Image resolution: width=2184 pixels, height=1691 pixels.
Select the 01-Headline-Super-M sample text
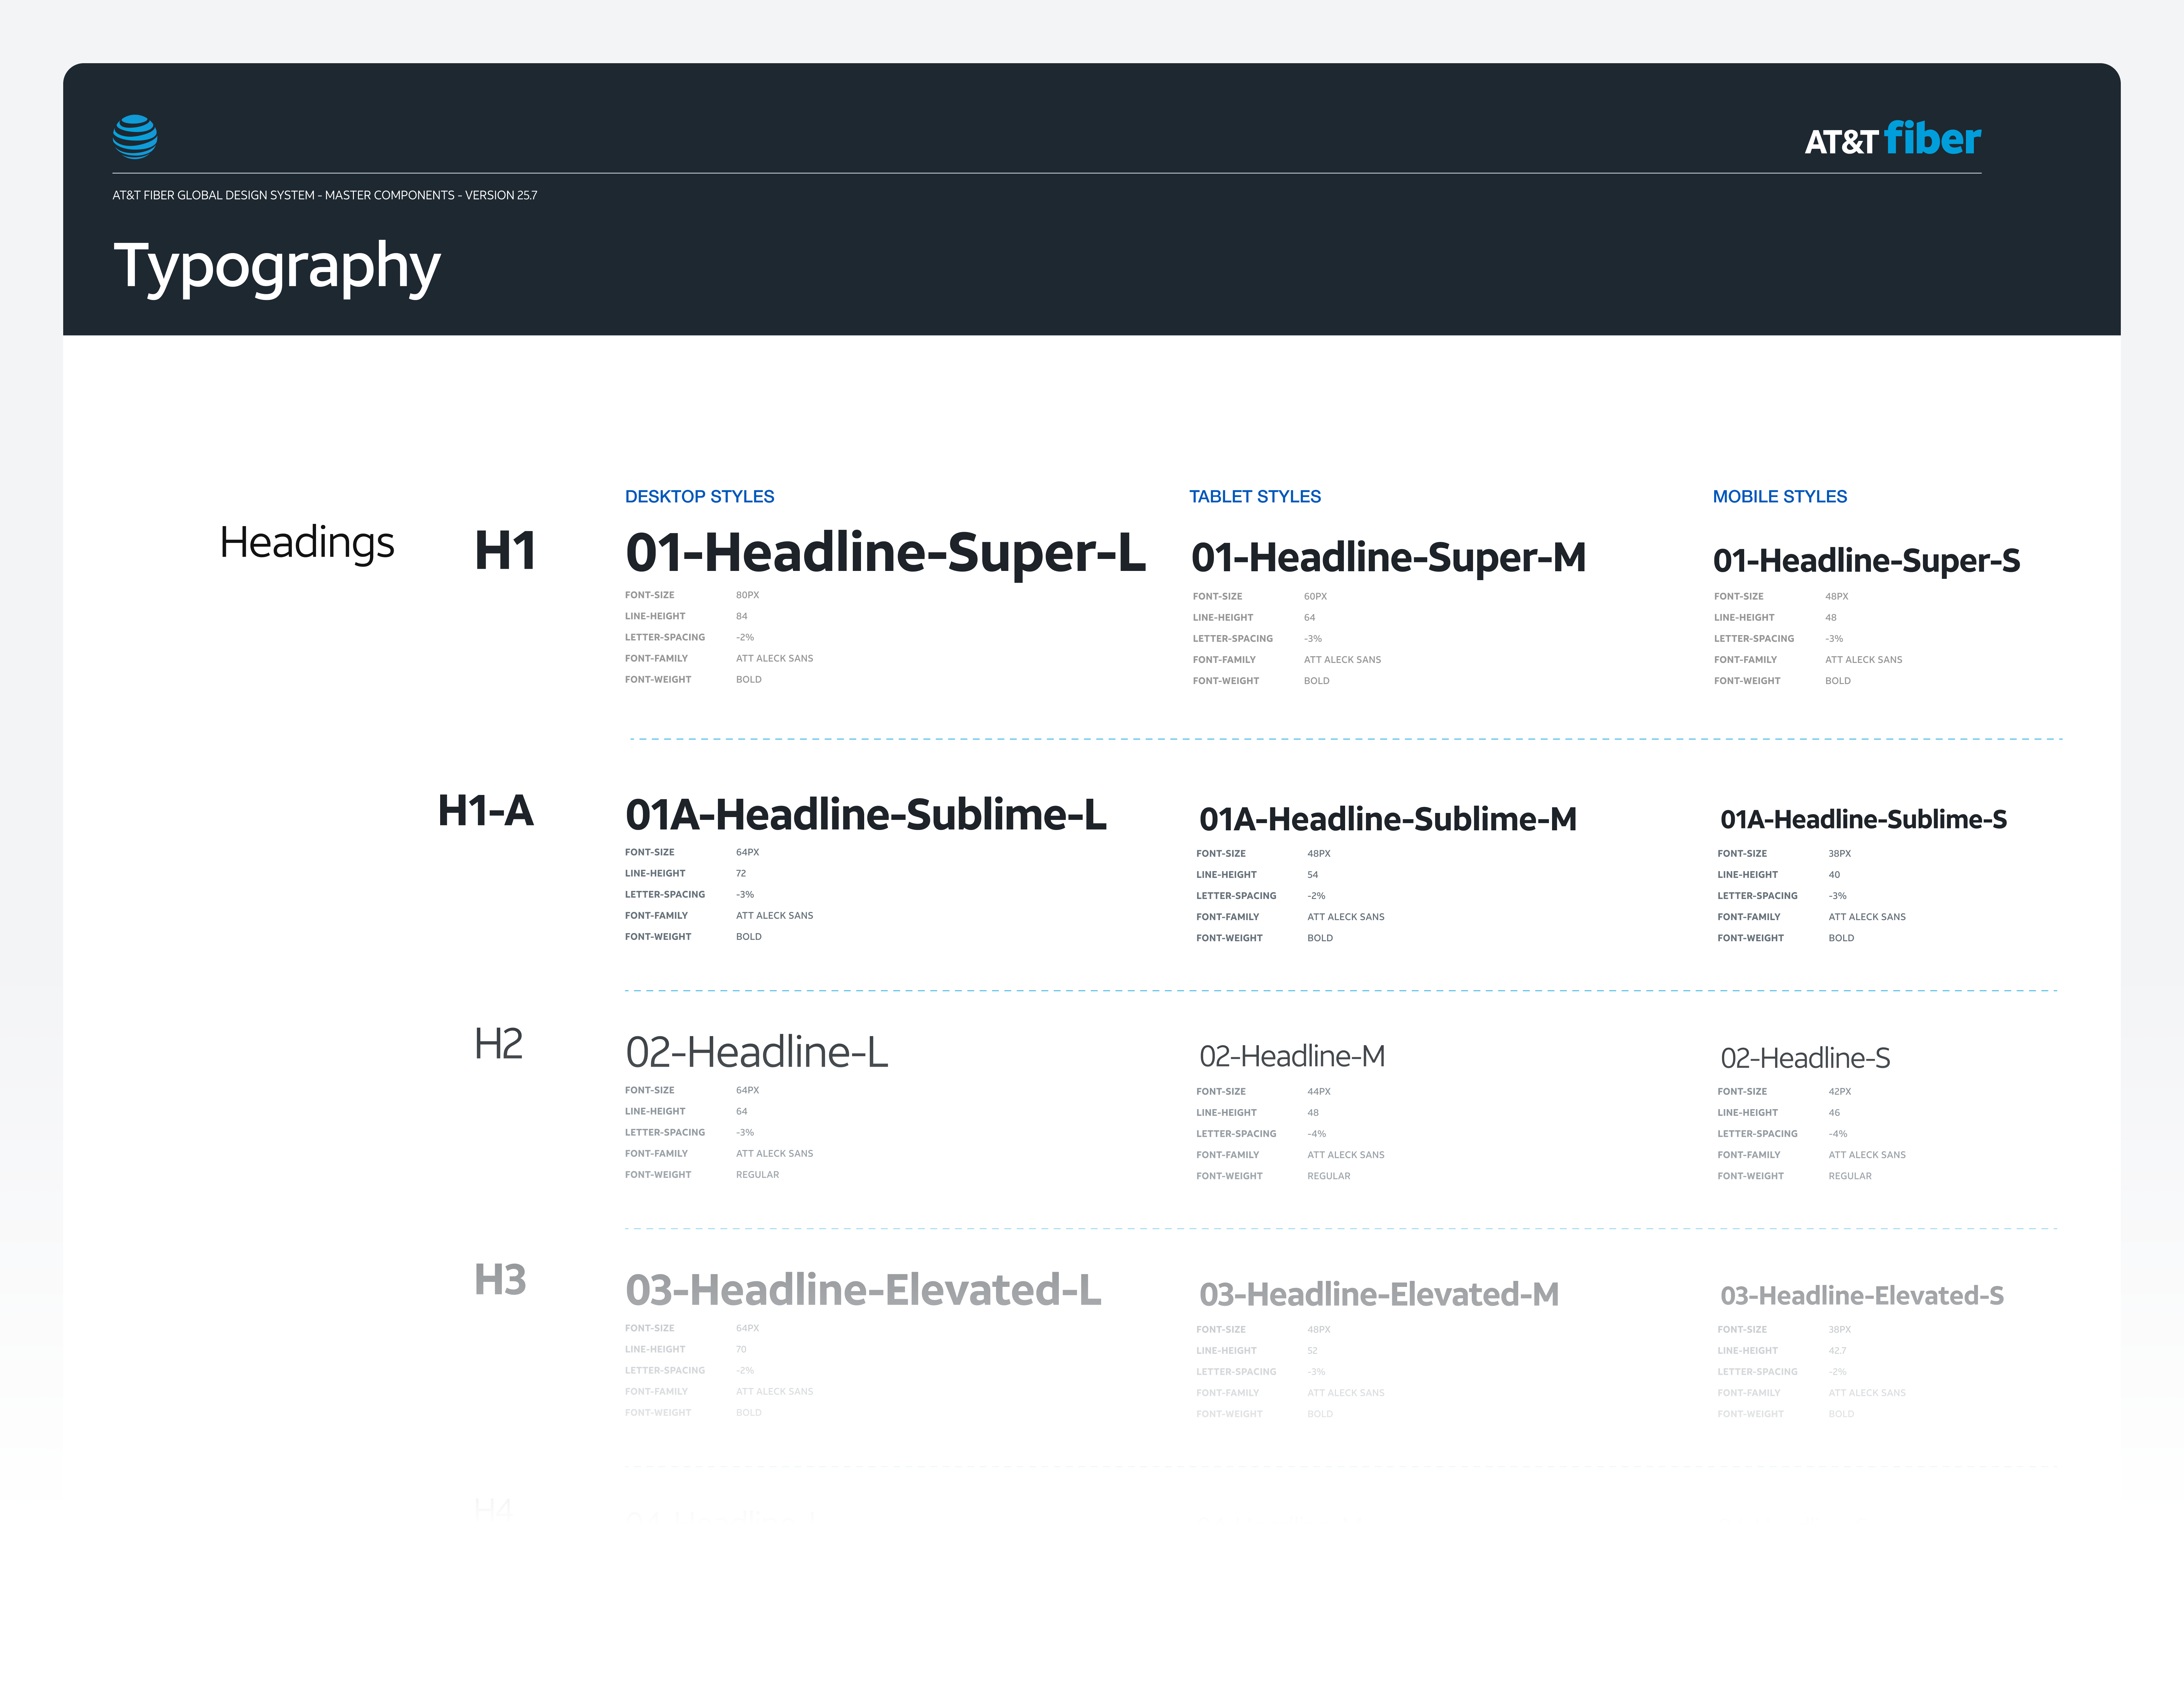click(x=1388, y=558)
